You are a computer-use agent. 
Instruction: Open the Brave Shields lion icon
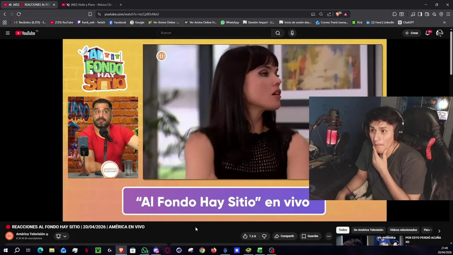(338, 14)
